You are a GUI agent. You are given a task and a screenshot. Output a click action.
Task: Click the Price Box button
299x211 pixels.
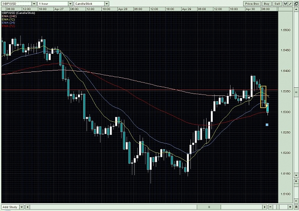252,4
